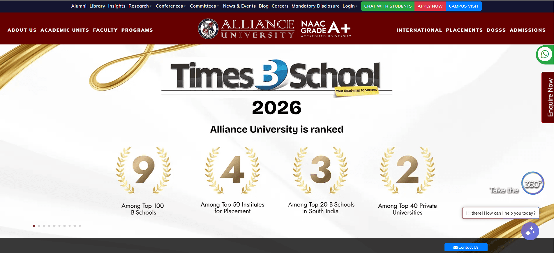
Task: Click the 'Take the' tour label
Action: pyautogui.click(x=504, y=190)
